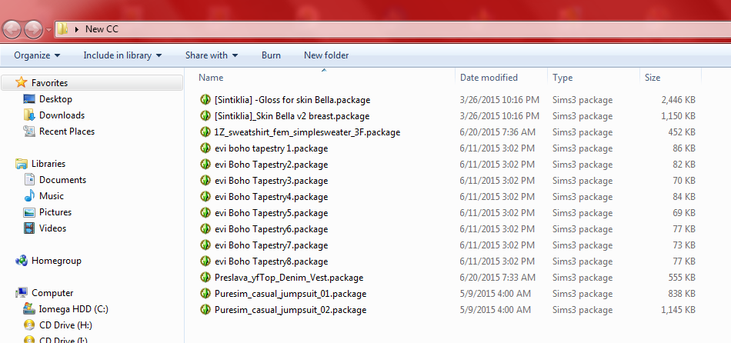731x343 pixels.
Task: Click the Downloads folder icon
Action: tap(29, 115)
